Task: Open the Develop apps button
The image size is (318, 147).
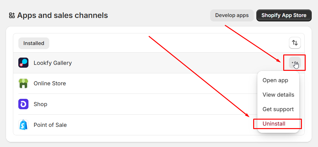Action: coord(232,15)
